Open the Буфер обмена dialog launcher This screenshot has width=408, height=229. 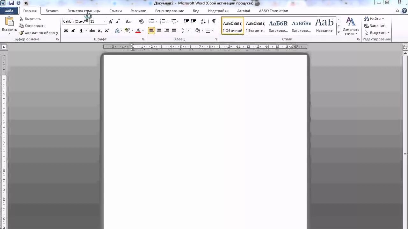[58, 39]
